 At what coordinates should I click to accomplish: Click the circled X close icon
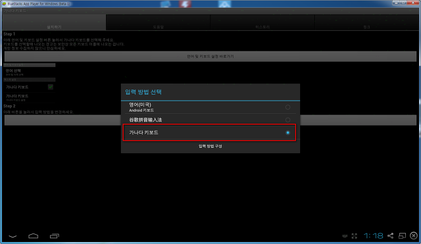point(414,235)
